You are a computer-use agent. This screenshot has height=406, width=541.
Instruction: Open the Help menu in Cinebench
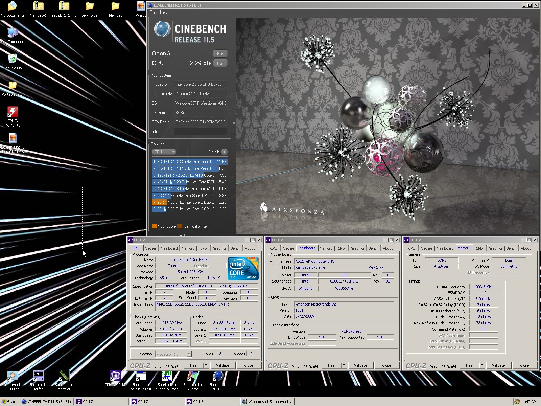(x=164, y=12)
